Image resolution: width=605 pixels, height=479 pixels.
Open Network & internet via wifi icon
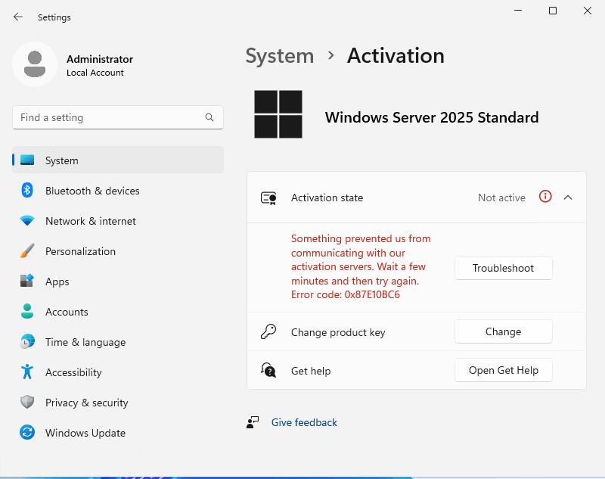click(x=27, y=221)
